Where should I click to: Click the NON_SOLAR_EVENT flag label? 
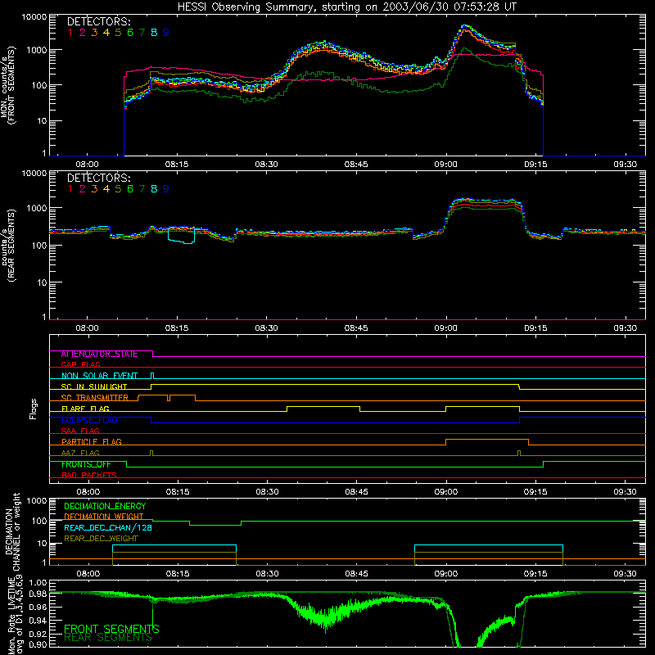[x=99, y=376]
